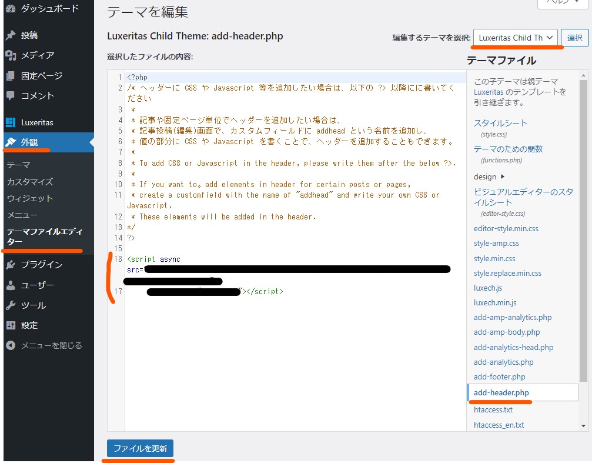Click the テーマファイル panel heading
Image resolution: width=592 pixels, height=463 pixels.
point(501,61)
